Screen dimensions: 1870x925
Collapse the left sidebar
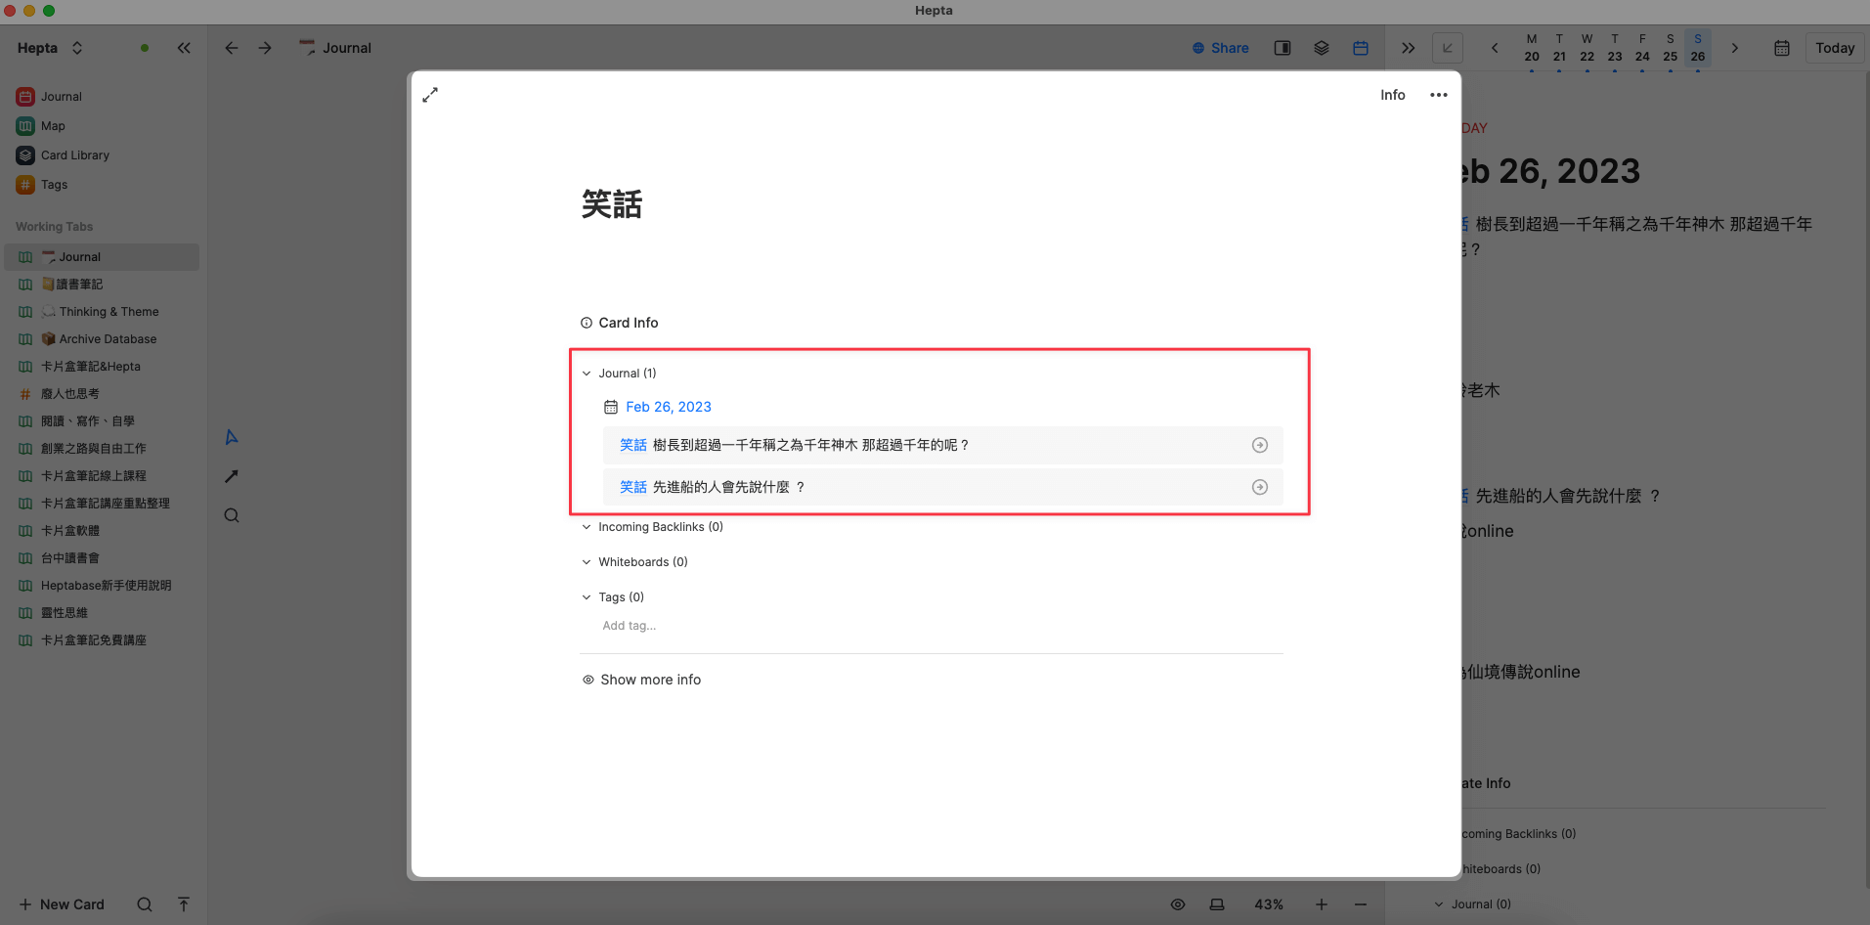(184, 48)
